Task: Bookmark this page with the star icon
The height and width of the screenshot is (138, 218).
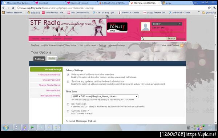Action: tap(209, 8)
